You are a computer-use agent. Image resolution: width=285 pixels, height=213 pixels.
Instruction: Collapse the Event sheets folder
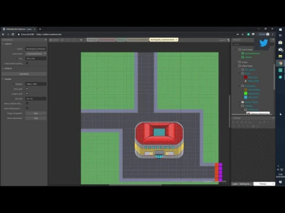[236, 50]
